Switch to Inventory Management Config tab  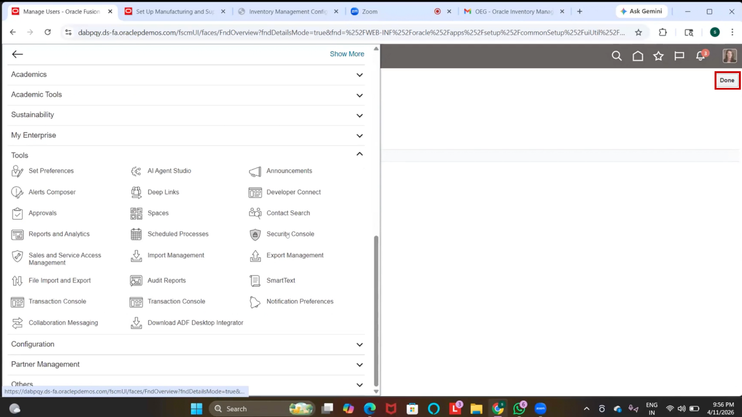coord(288,12)
